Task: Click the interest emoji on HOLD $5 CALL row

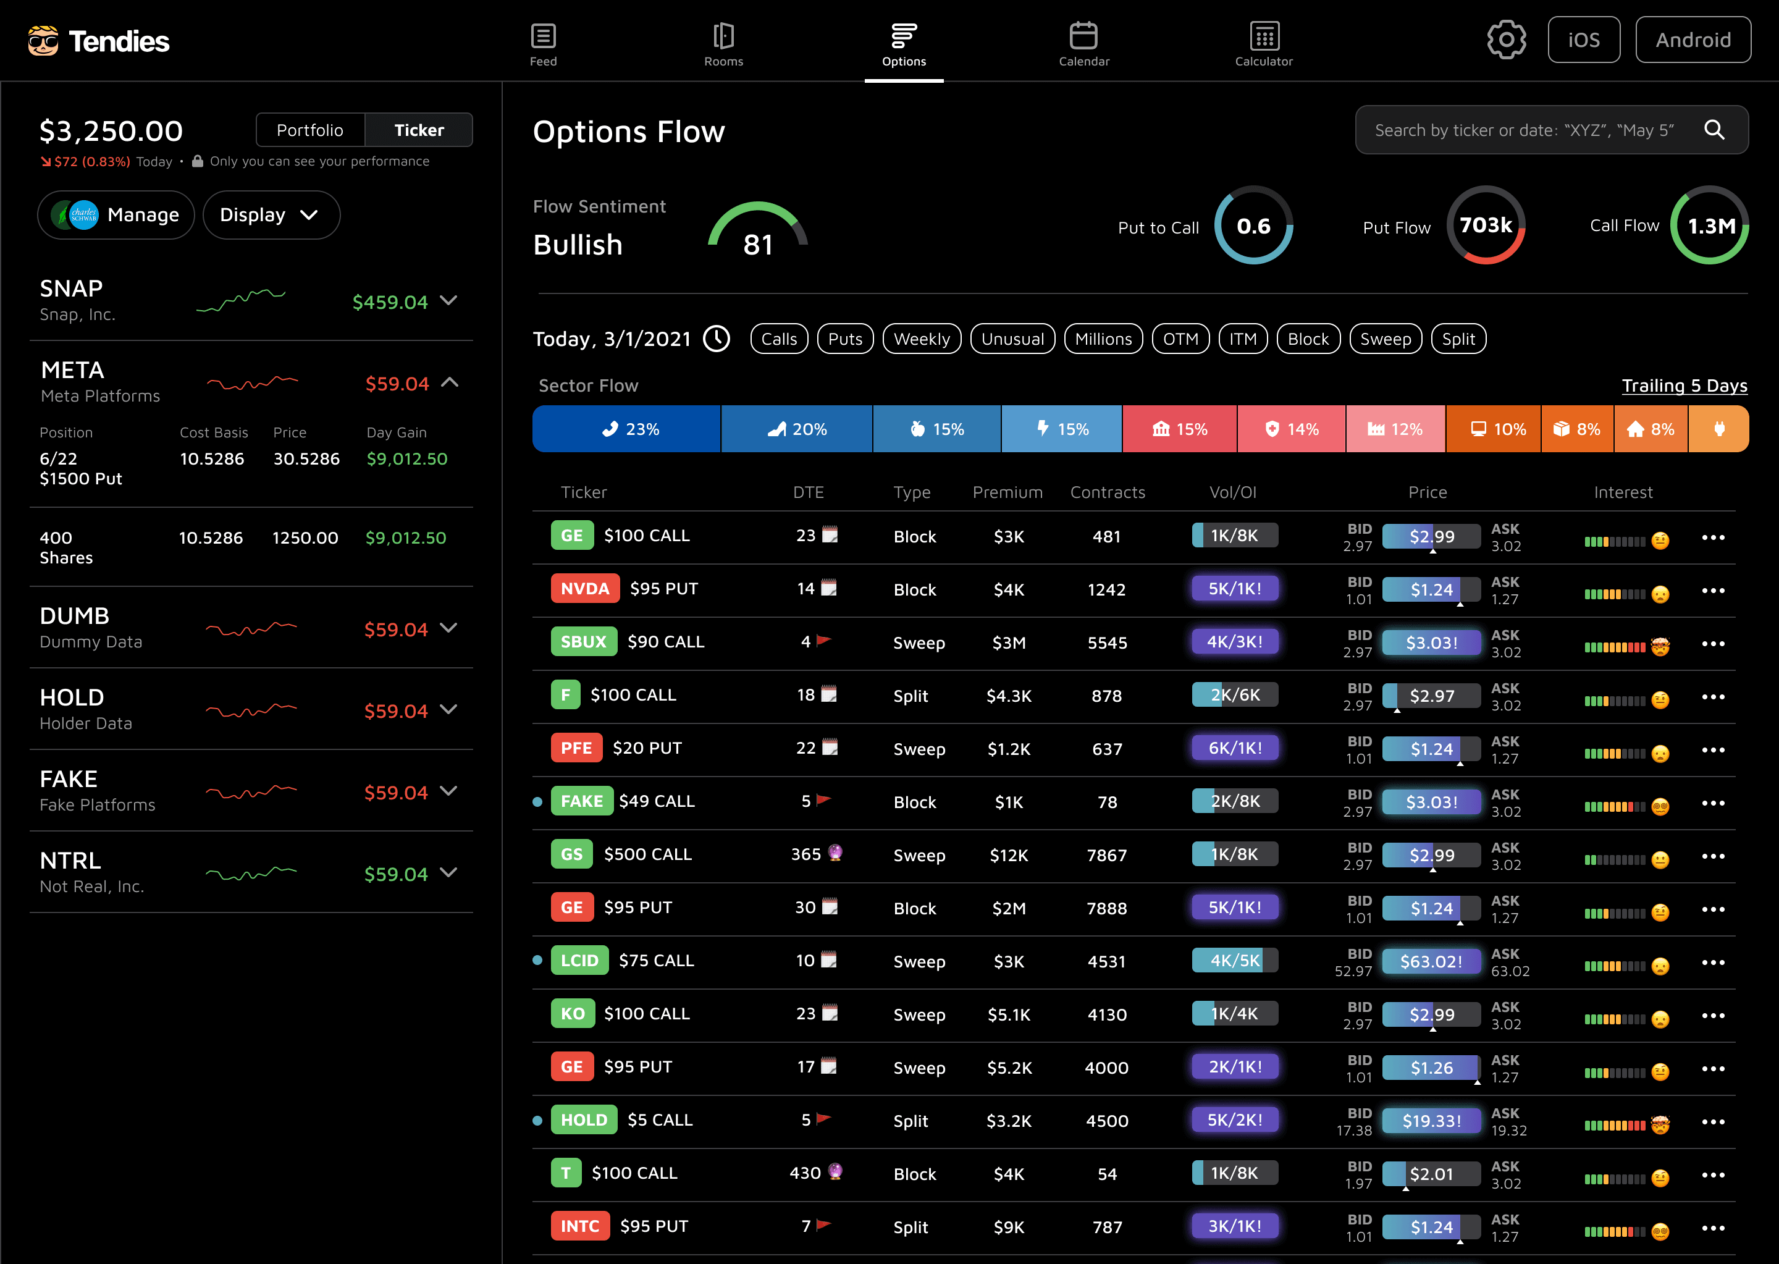Action: [x=1660, y=1124]
